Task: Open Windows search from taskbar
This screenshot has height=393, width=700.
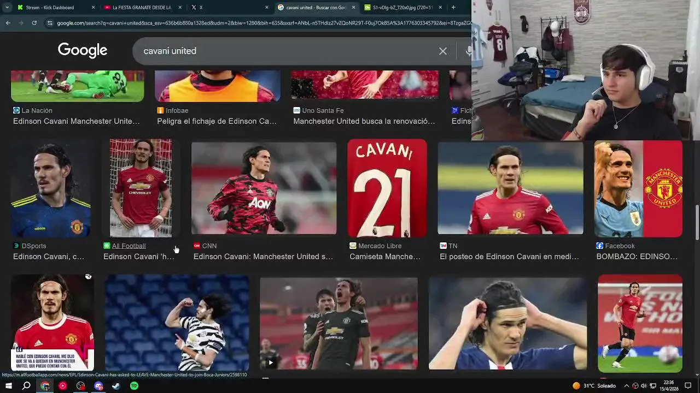Action: pyautogui.click(x=26, y=386)
